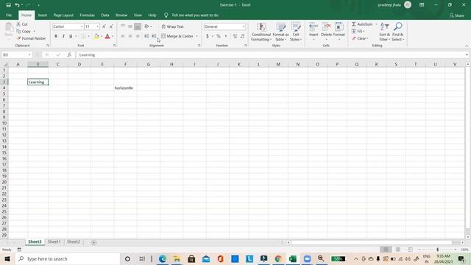Screen dimensions: 471x265
Task: Click the New Sheet plus button
Action: pyautogui.click(x=93, y=242)
